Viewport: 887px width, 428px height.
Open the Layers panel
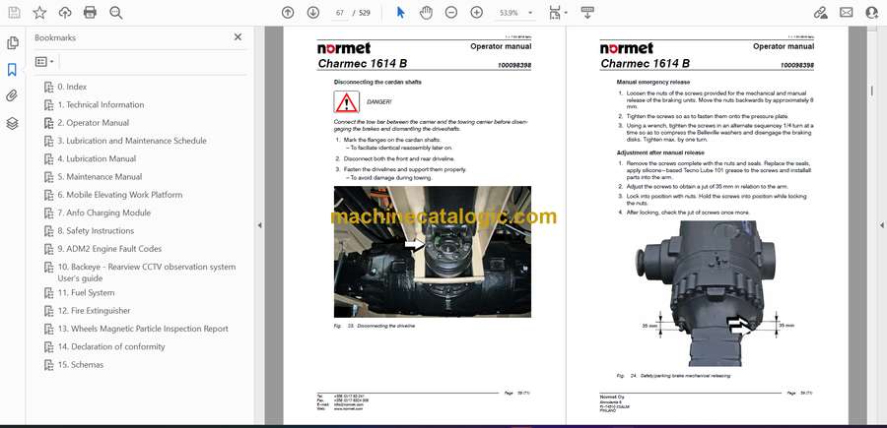point(13,123)
